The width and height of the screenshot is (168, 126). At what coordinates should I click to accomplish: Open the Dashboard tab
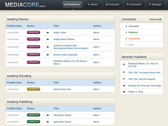[x=72, y=4]
